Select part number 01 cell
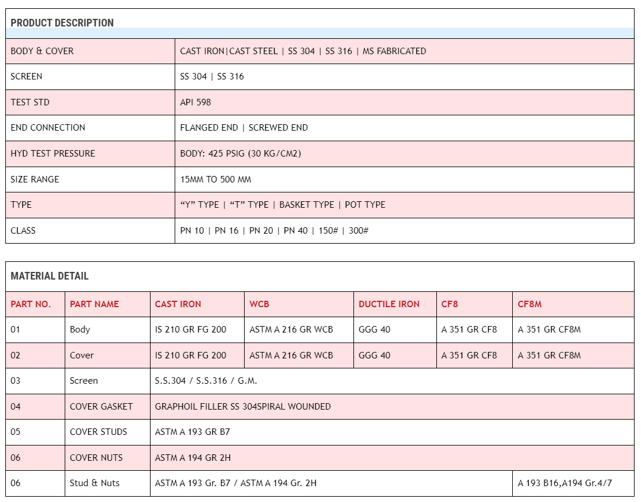This screenshot has height=502, width=641. (35, 330)
